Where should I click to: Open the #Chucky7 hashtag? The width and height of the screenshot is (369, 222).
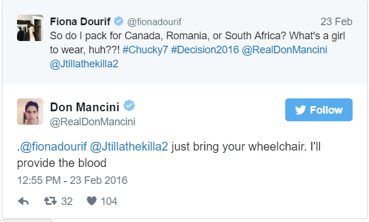pyautogui.click(x=145, y=50)
